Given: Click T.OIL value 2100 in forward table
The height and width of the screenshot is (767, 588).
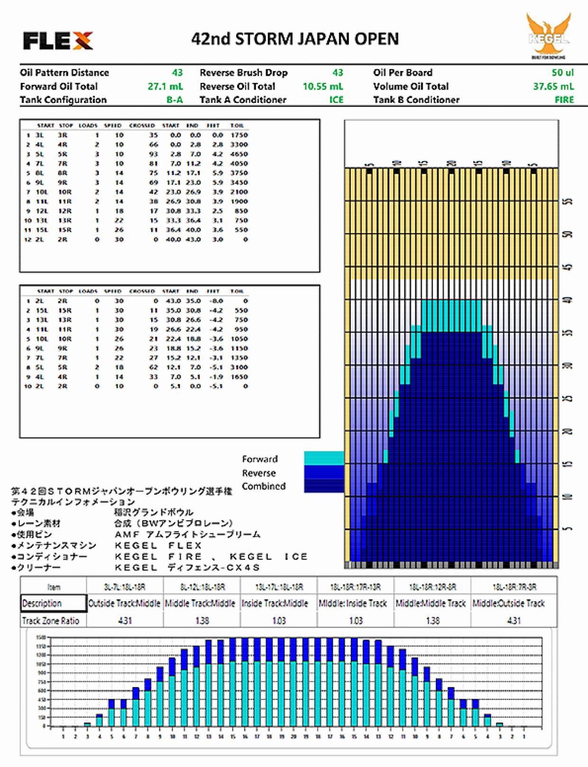Looking at the screenshot, I should [x=239, y=192].
